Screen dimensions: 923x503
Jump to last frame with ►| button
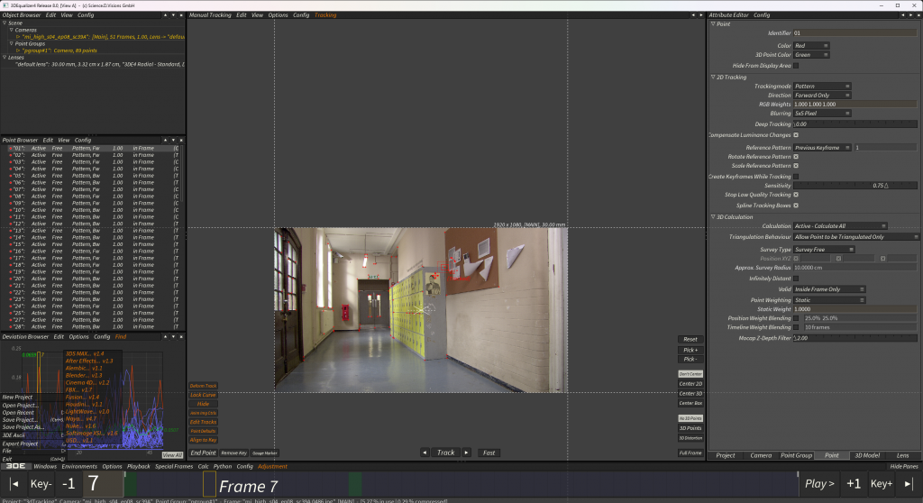(909, 483)
